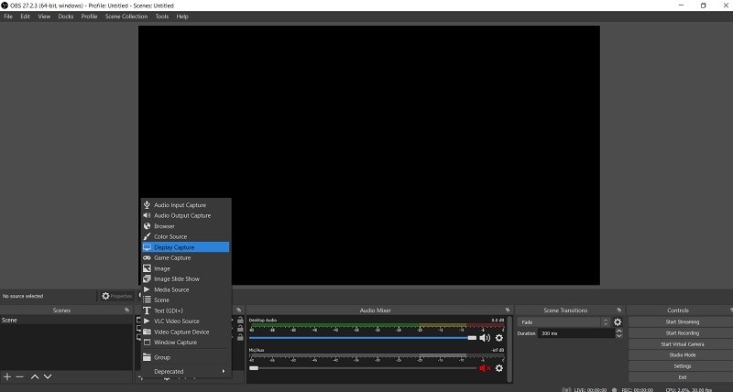The image size is (733, 392).
Task: Pop out the Scenes dock
Action: point(126,310)
